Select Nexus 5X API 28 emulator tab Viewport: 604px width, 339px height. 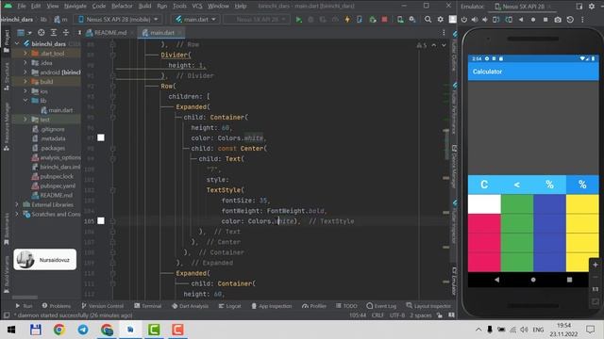coord(523,7)
